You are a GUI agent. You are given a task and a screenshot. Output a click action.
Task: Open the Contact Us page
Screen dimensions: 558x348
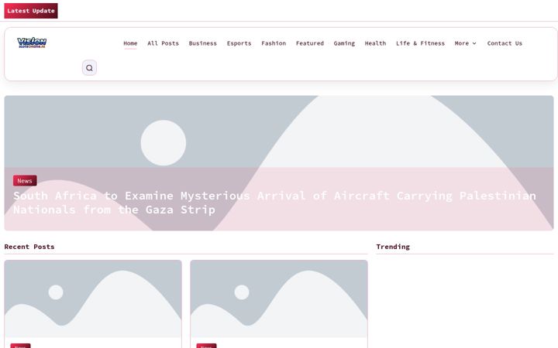tap(505, 43)
